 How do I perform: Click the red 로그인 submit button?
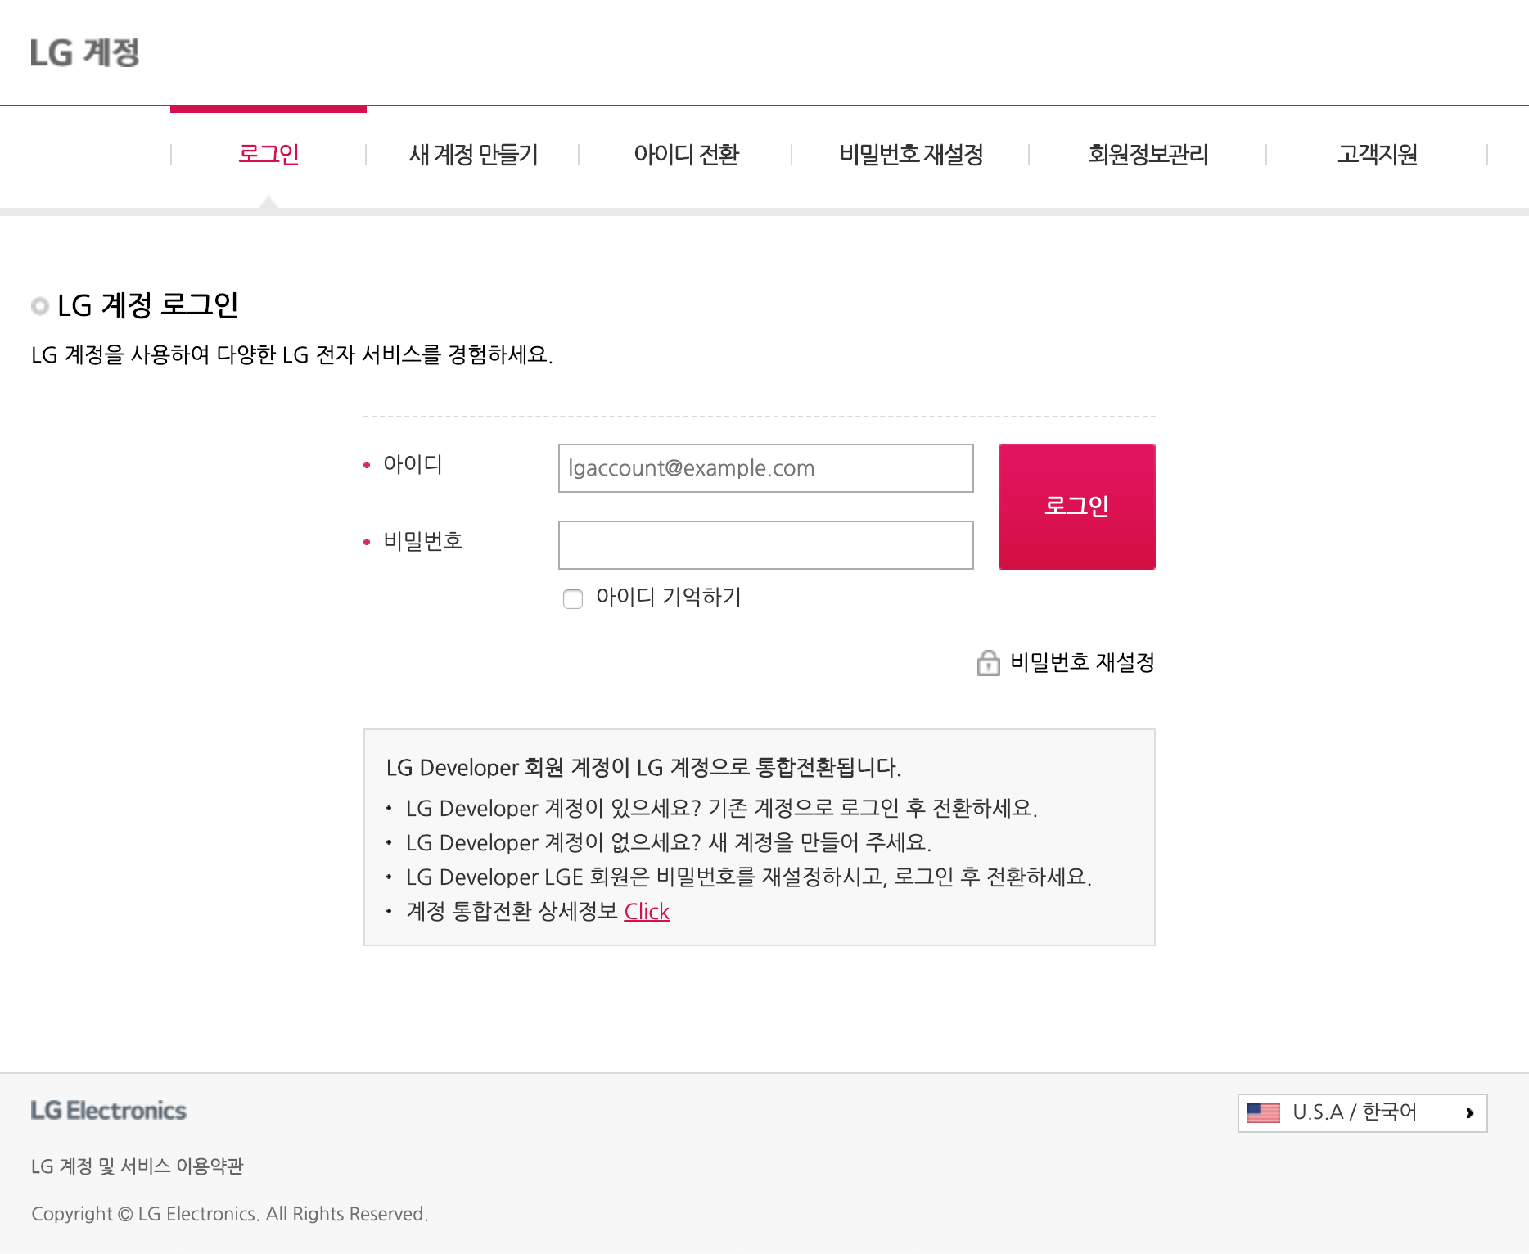click(x=1077, y=507)
